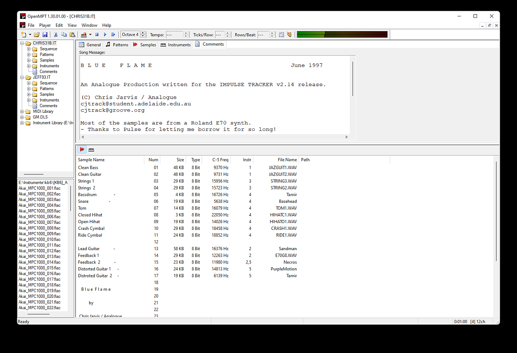Click inside the Rows/Beat value field
517x353 pixels.
[263, 34]
